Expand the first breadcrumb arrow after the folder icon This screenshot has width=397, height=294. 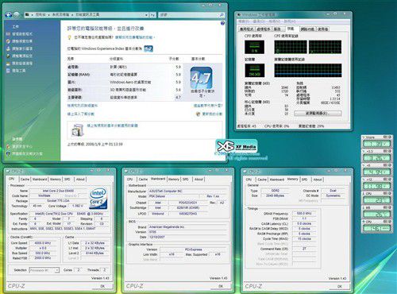pos(33,15)
